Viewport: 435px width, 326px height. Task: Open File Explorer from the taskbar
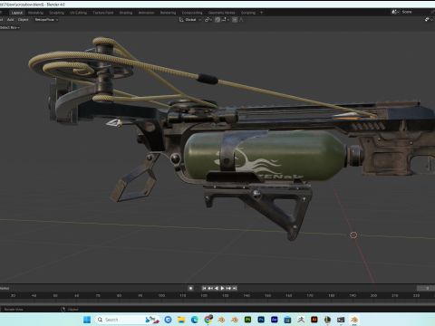point(181,320)
